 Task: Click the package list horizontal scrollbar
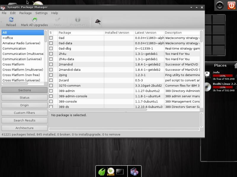pyautogui.click(x=98, y=109)
